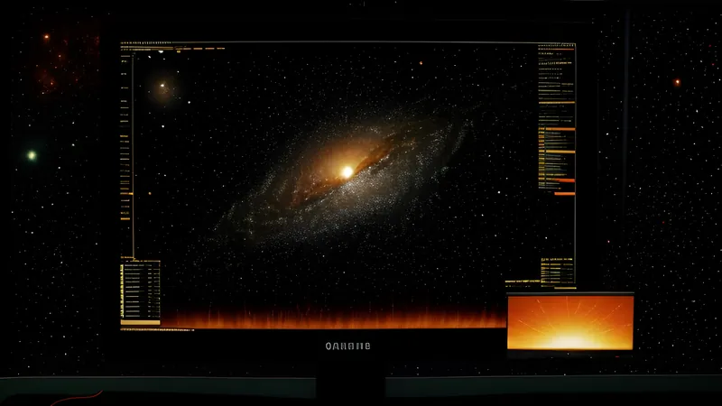The width and height of the screenshot is (722, 406).
Task: Click the small data block at the bottom right of the display
Action: click(x=557, y=272)
